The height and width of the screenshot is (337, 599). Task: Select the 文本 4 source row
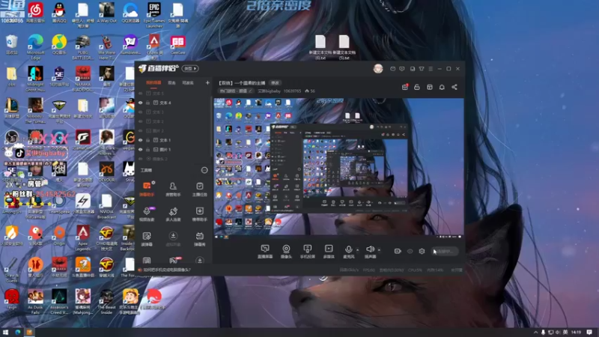tap(174, 103)
